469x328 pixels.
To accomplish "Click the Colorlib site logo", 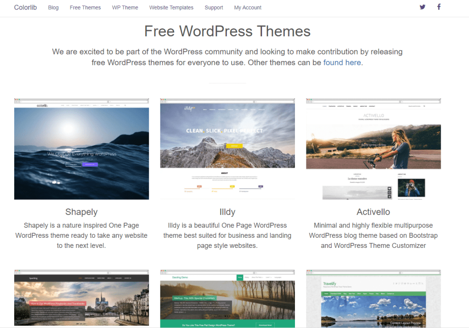I will click(x=25, y=7).
